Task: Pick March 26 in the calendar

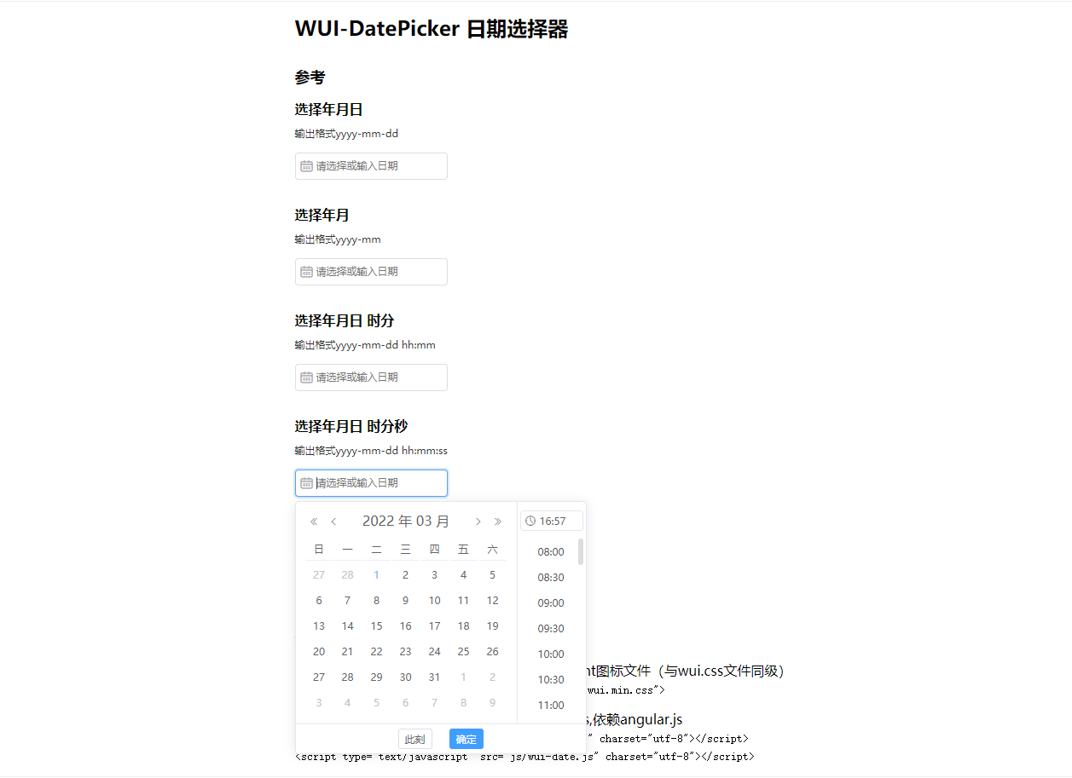Action: 493,652
